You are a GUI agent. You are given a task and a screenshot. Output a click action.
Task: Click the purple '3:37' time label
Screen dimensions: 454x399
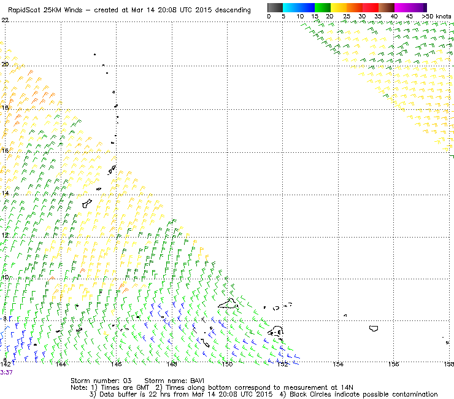click(x=6, y=373)
